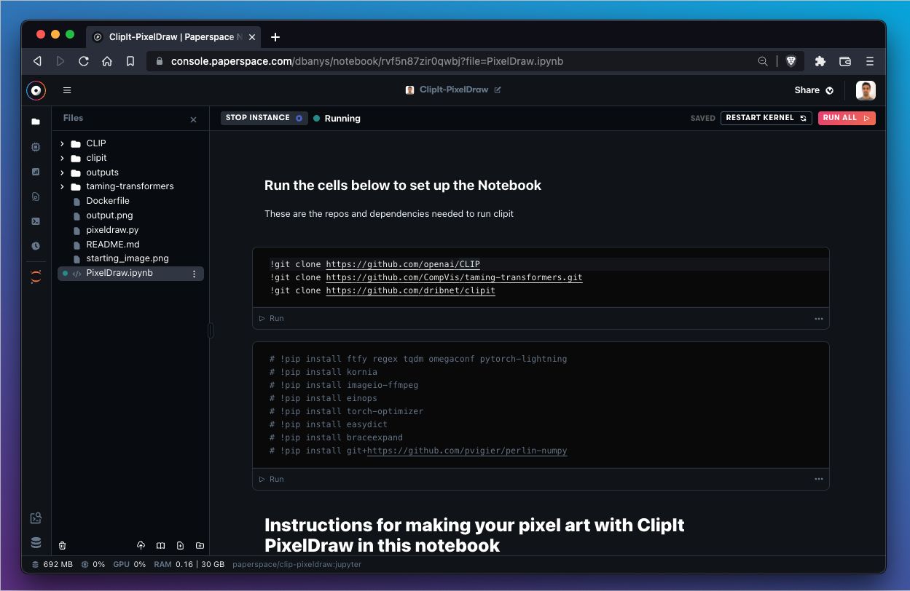Toggle the hamburger menu in the top bar
Screen dimensions: 910x591
[x=67, y=90]
